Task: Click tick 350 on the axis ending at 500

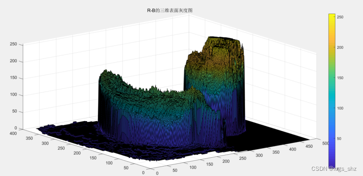Action: (276, 152)
